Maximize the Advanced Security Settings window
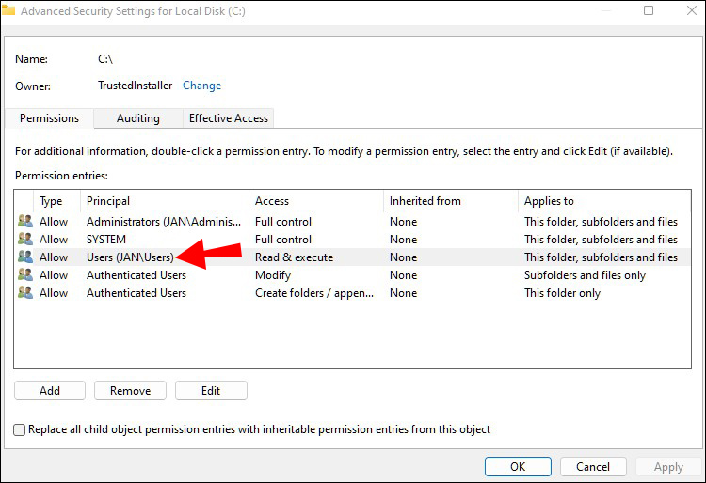Viewport: 706px width, 483px height. coord(649,11)
